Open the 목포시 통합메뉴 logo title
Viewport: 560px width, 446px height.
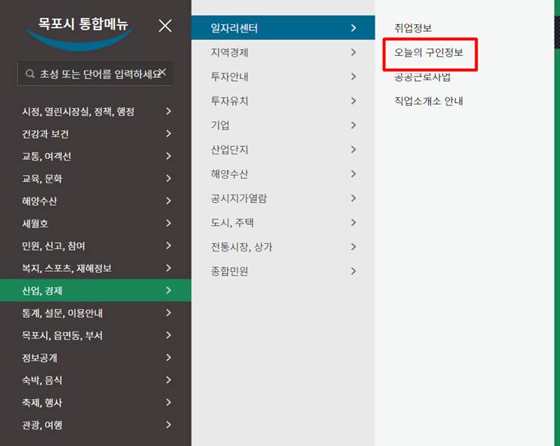82,24
